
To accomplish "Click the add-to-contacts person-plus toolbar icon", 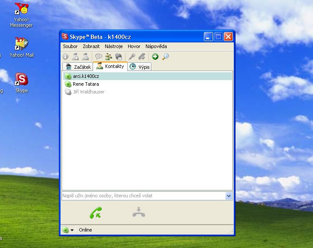I will coord(75,57).
